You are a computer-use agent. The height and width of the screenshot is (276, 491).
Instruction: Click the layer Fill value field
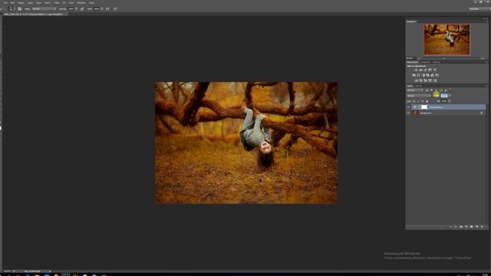point(444,101)
